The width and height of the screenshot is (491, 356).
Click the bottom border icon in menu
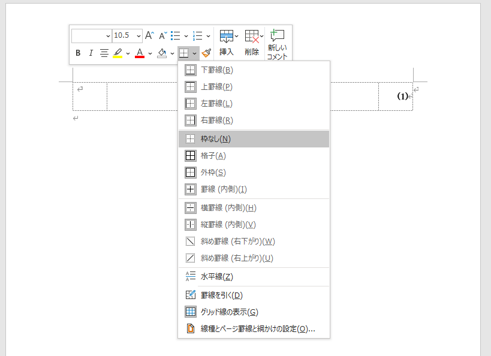tap(191, 70)
